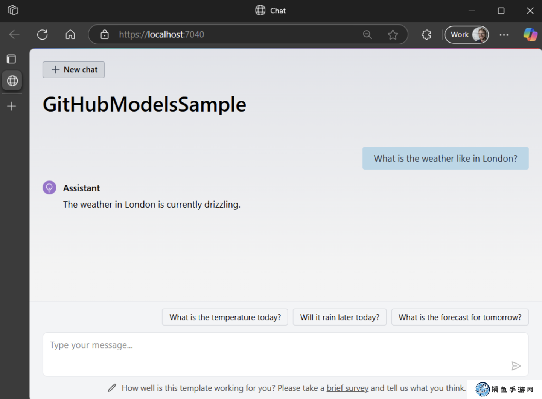Start a New chat
Viewport: 542px width, 399px height.
click(74, 70)
